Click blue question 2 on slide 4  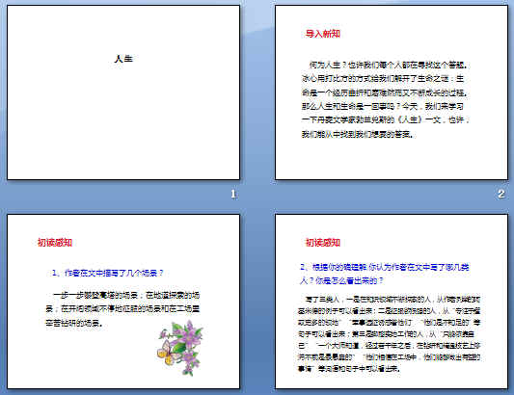(x=385, y=274)
